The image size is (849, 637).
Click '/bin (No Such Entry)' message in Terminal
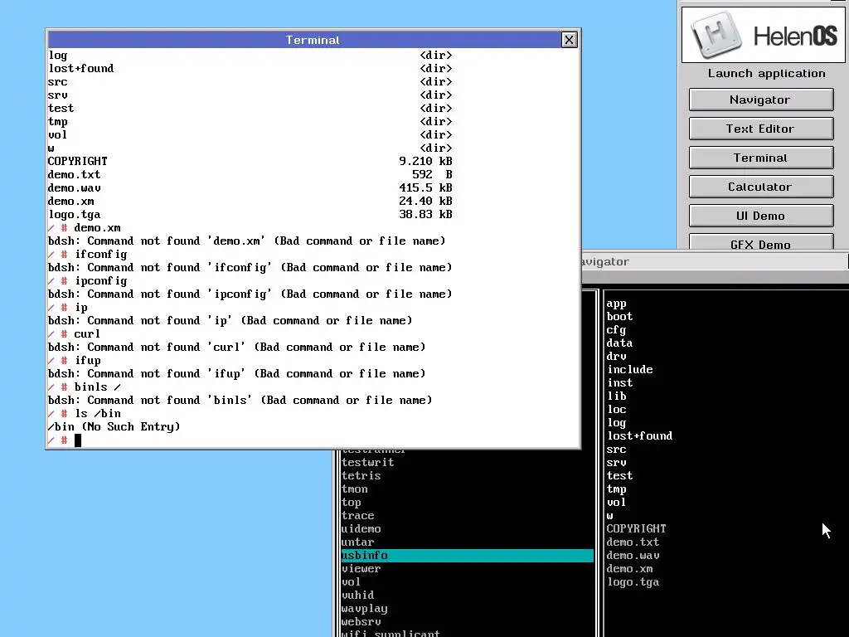pyautogui.click(x=114, y=427)
